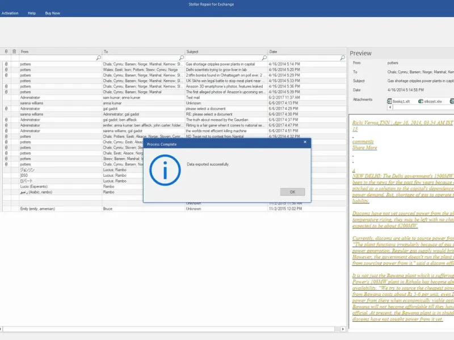Image resolution: width=454 pixels, height=340 pixels.
Task: Open the Help menu
Action: point(32,13)
